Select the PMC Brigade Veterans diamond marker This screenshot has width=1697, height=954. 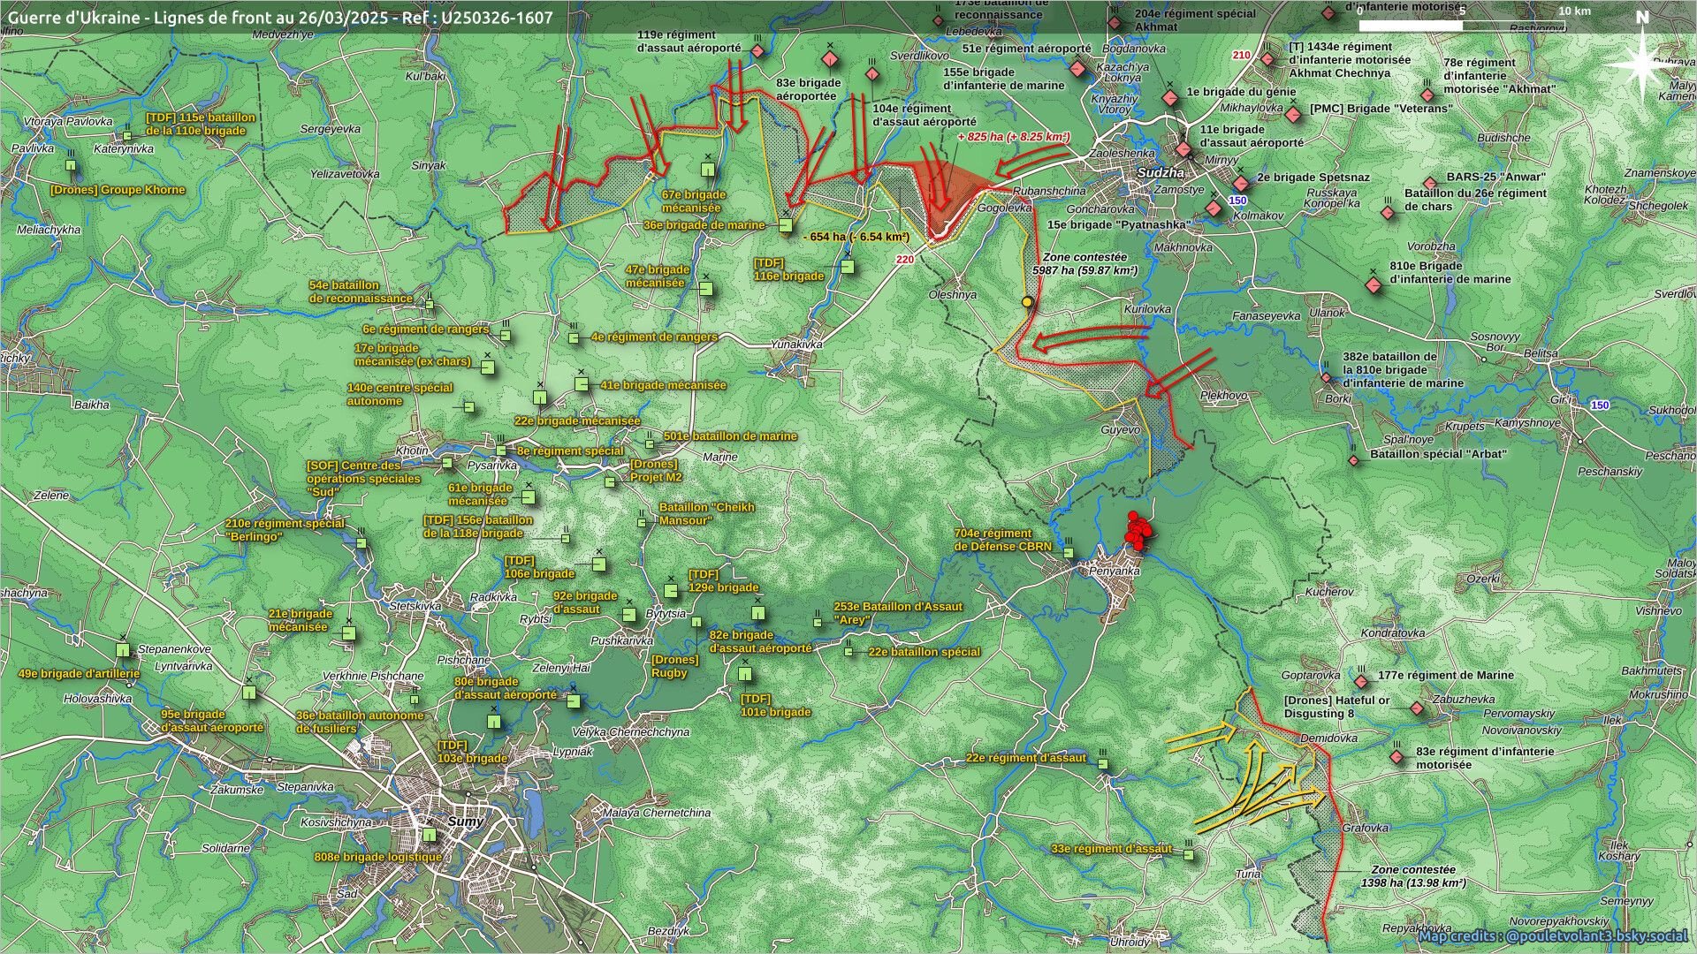(x=1293, y=114)
